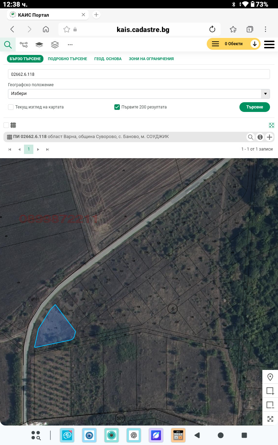The width and height of the screenshot is (278, 445).
Task: Go back with browser back arrow
Action: point(12,30)
